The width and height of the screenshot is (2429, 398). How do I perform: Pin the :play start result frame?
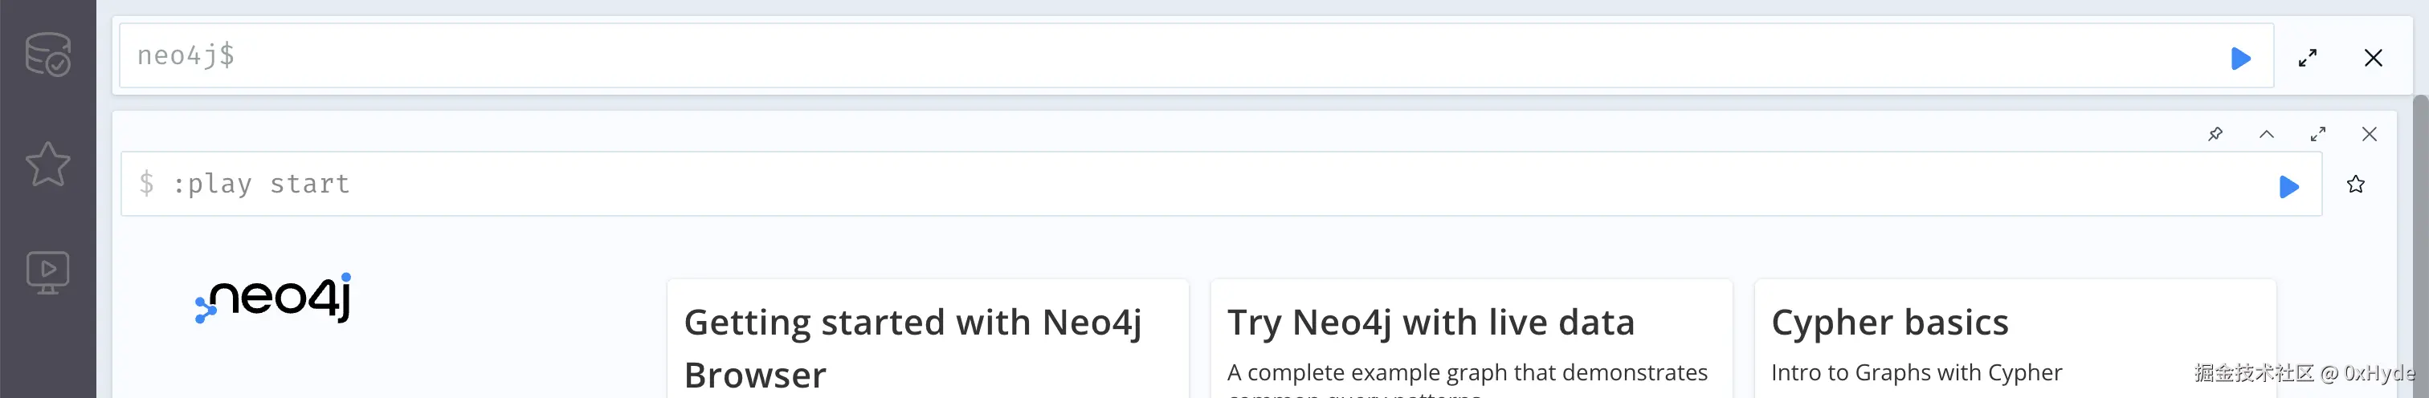(x=2216, y=134)
